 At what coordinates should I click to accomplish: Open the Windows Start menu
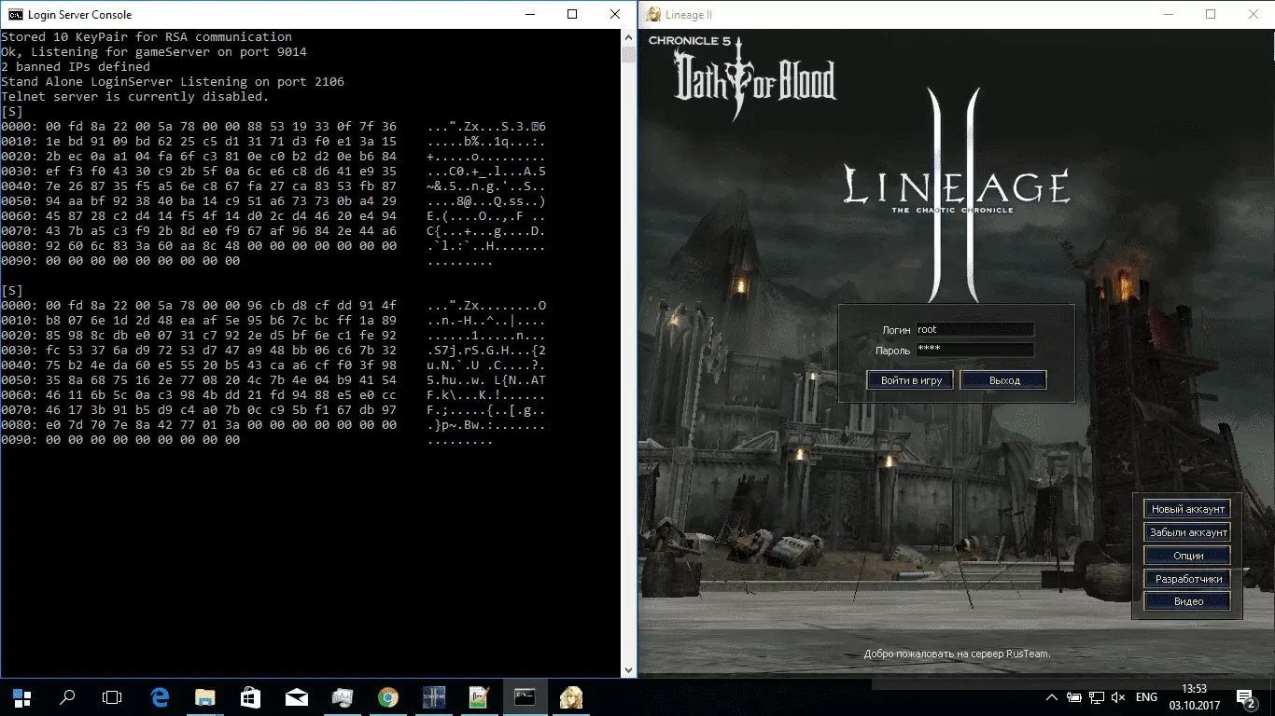[21, 696]
